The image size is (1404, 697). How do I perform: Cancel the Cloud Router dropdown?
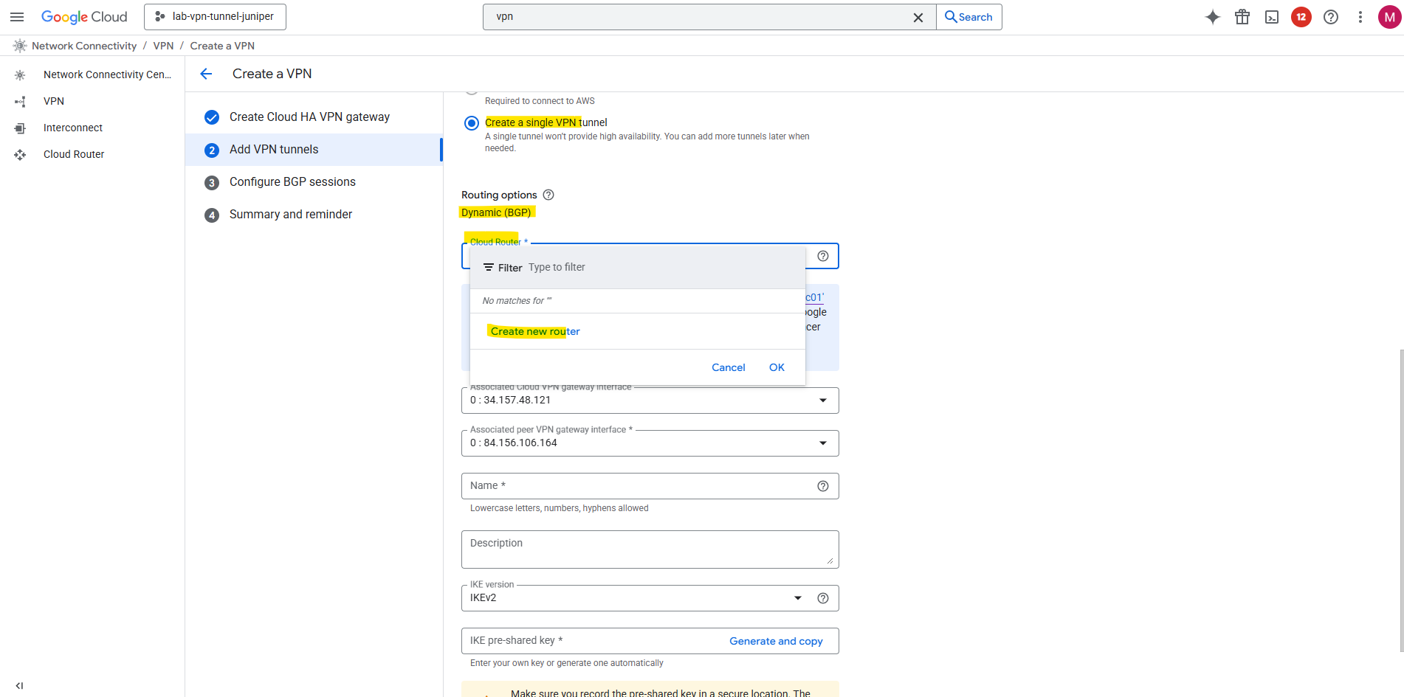pos(729,367)
